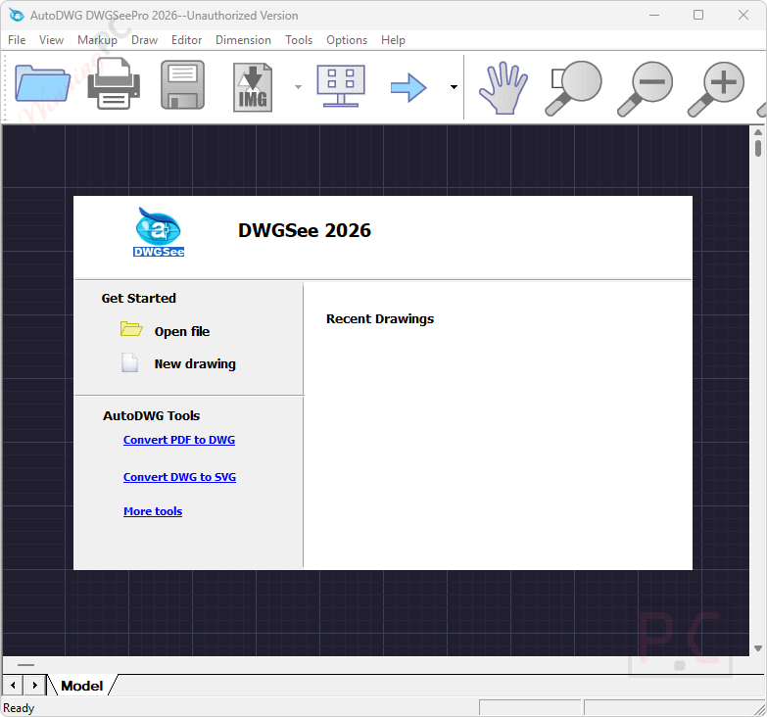Click New drawing in Get Started

pos(195,363)
